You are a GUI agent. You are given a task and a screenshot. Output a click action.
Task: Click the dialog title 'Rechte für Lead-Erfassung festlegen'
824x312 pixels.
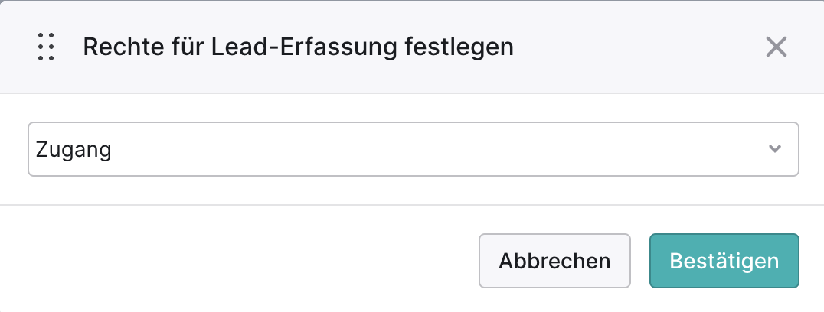pyautogui.click(x=298, y=47)
